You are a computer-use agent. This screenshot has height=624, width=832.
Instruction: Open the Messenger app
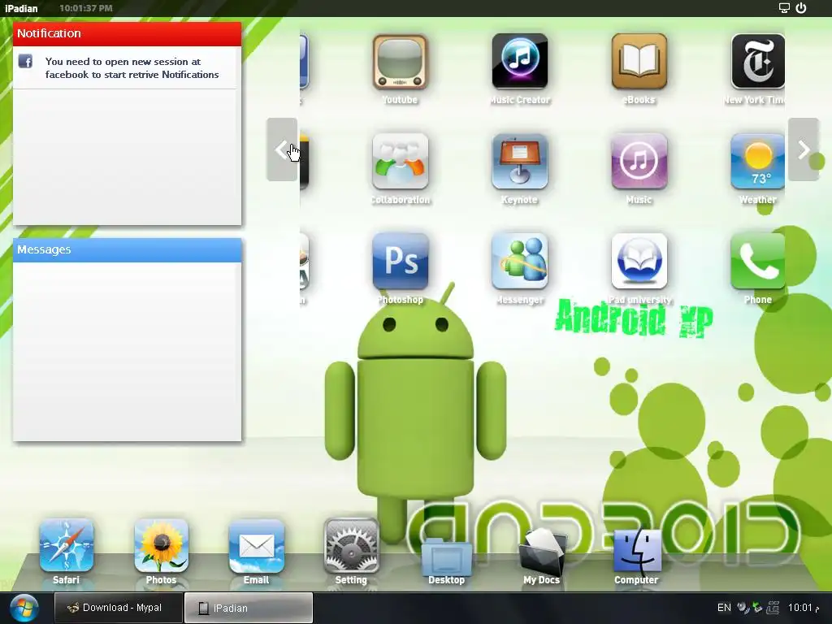(519, 261)
